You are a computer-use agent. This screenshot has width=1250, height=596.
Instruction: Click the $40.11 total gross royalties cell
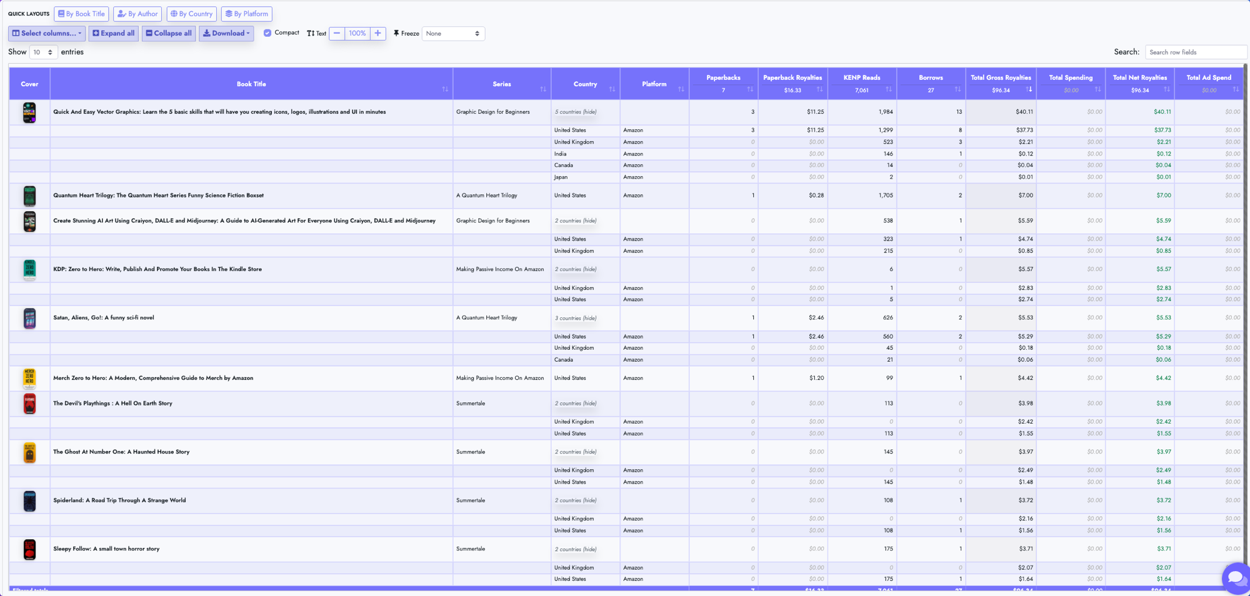pos(1001,112)
